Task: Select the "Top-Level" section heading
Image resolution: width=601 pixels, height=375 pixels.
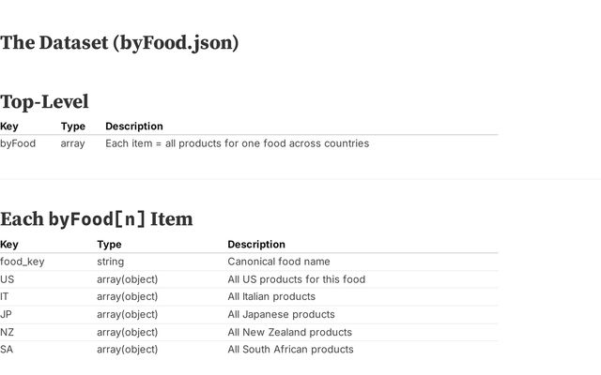Action: coord(44,101)
